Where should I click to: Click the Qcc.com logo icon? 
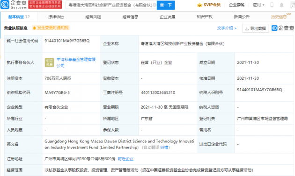[x=5, y=5]
